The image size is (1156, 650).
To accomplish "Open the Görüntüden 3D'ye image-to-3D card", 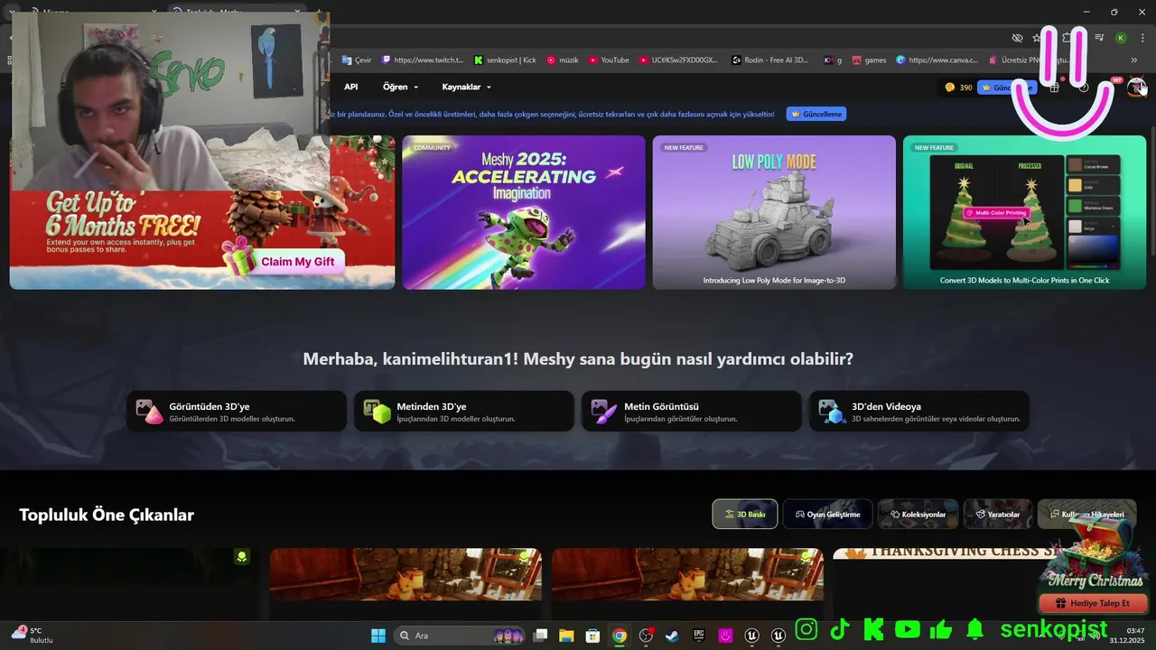I will click(237, 412).
